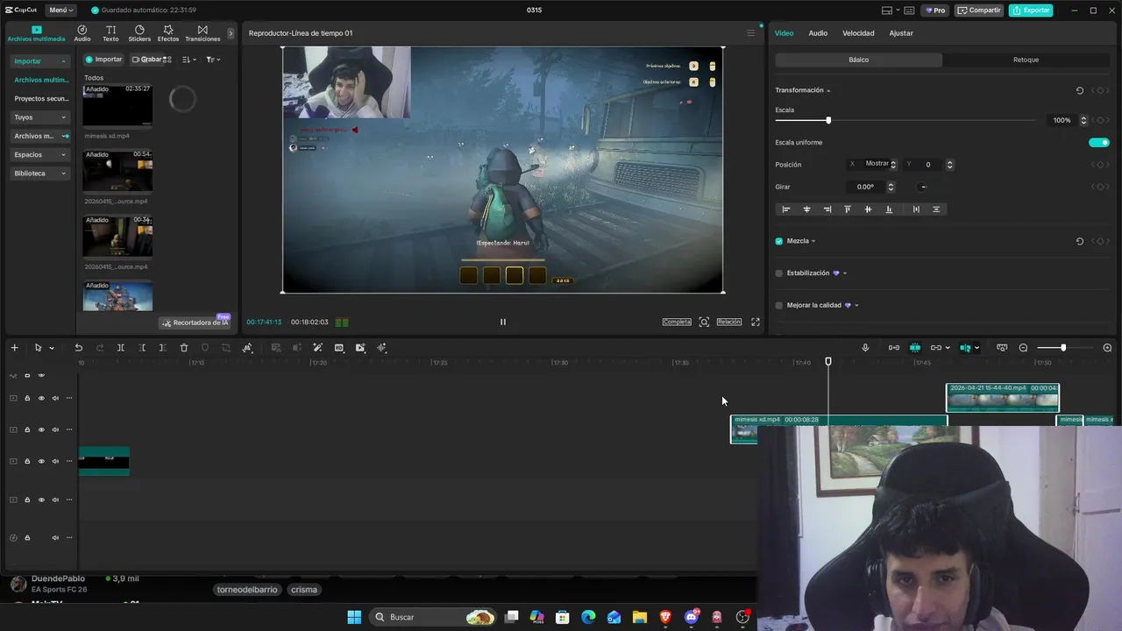Open the Texto tab
This screenshot has width=1122, height=631.
(x=110, y=33)
